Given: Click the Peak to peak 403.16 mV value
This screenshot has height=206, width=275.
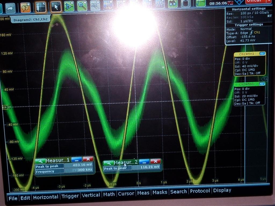Looking at the screenshot, I should (82, 165).
